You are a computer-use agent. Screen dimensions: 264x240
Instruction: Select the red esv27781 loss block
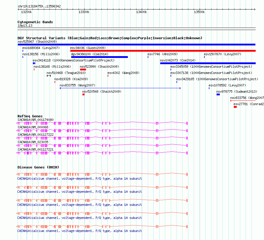pyautogui.click(x=235, y=107)
